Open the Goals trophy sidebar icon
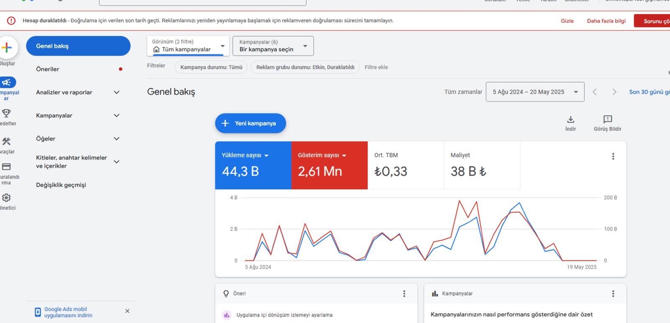The height and width of the screenshot is (323, 670). (x=6, y=113)
